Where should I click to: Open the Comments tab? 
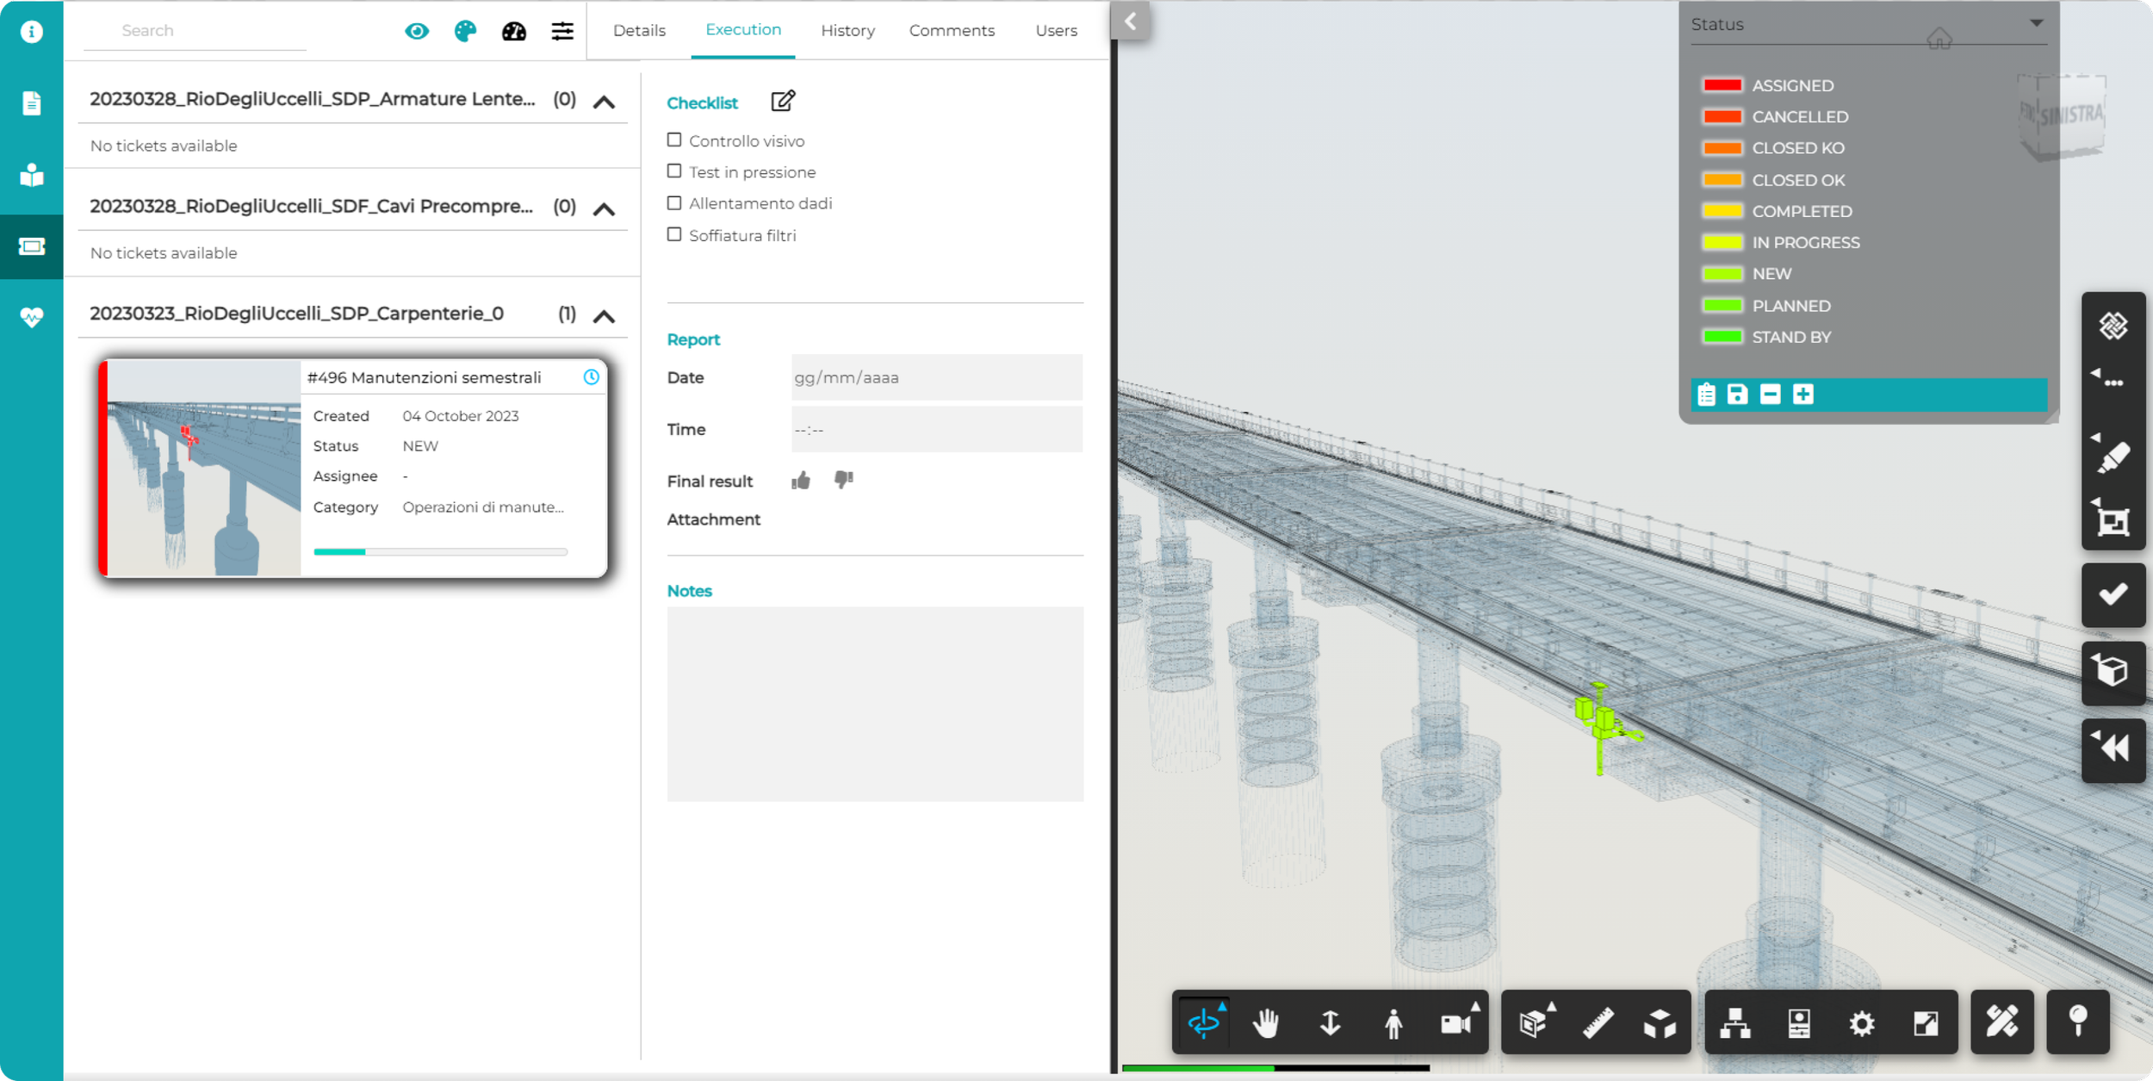[x=952, y=31]
